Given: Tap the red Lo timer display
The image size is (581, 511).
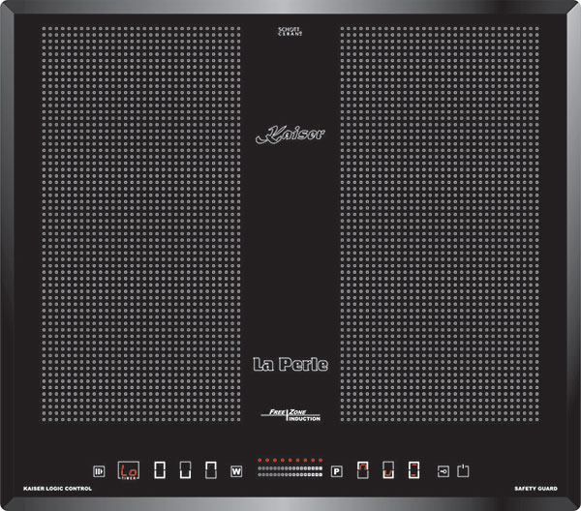Looking at the screenshot, I should pos(129,471).
